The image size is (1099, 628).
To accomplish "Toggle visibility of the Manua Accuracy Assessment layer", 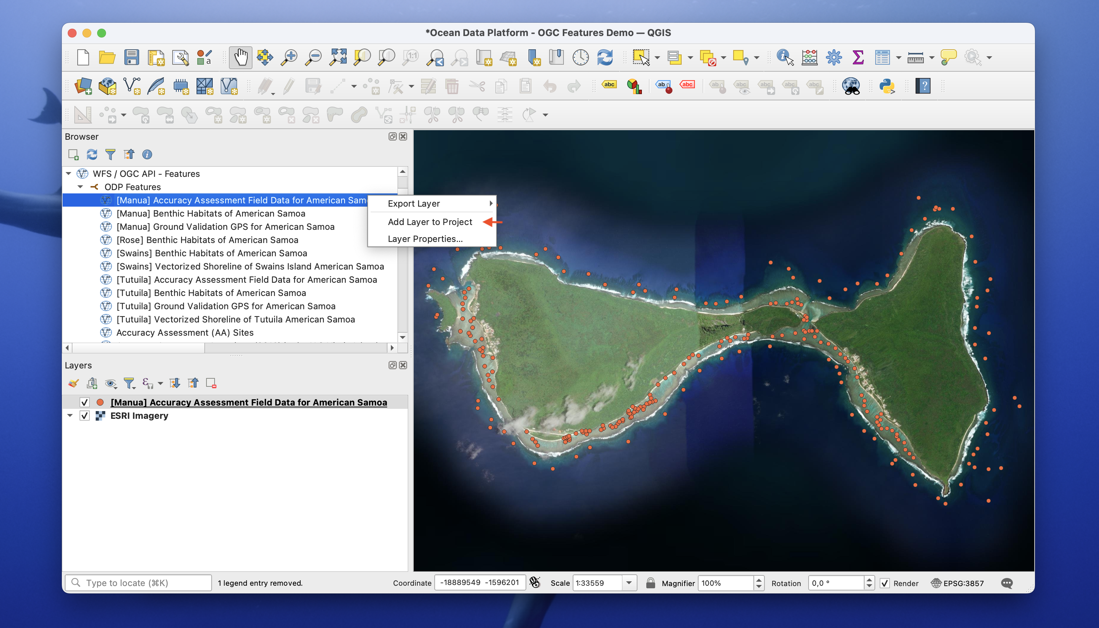I will click(85, 402).
